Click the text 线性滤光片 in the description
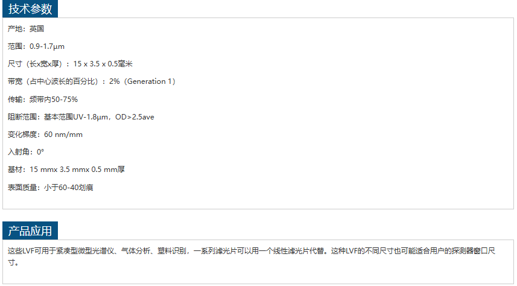 click(x=291, y=251)
